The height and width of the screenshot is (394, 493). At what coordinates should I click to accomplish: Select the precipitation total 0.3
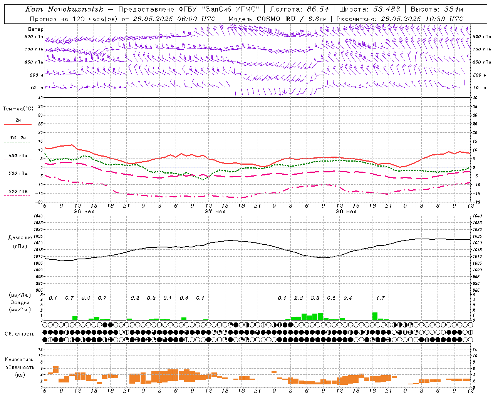click(151, 298)
